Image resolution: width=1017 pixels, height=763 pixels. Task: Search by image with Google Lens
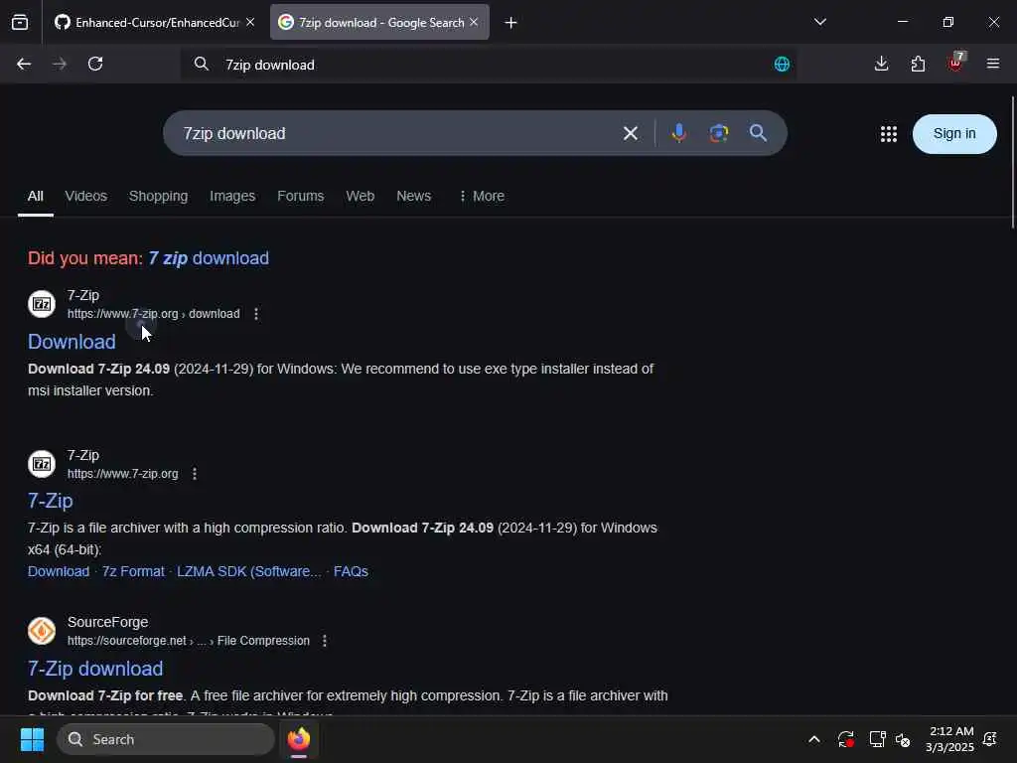pos(719,133)
